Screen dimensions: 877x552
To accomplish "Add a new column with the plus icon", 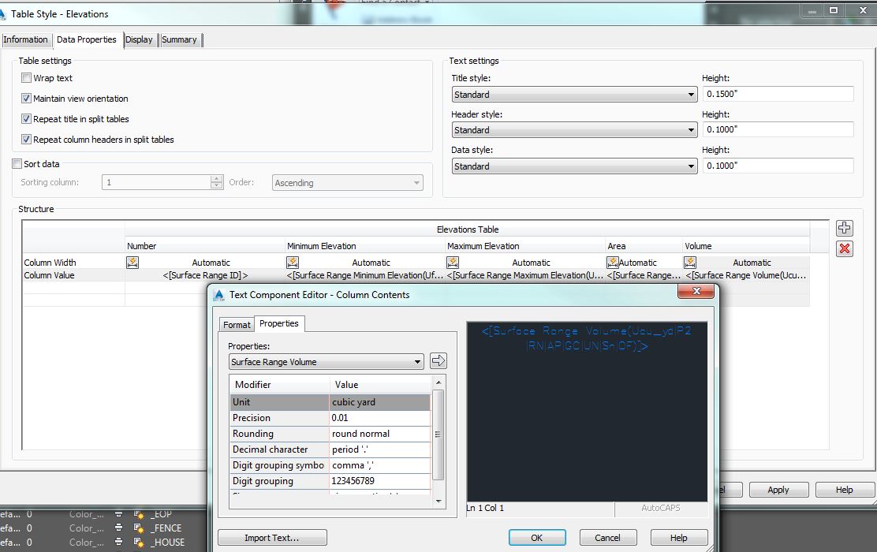I will click(x=844, y=227).
